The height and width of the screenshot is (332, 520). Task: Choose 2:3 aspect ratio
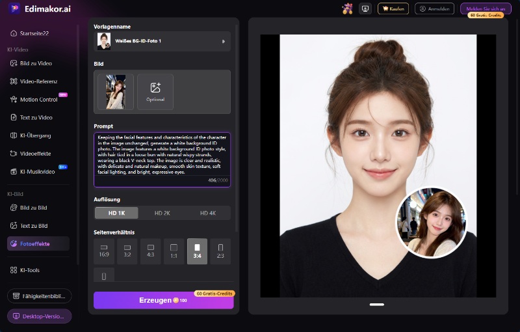220,251
